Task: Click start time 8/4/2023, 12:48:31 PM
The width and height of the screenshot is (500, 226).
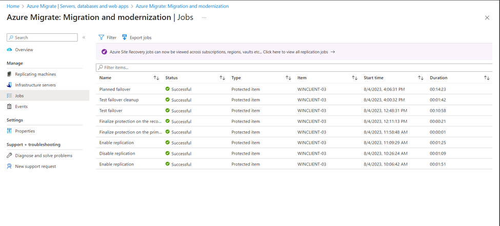Action: point(385,111)
